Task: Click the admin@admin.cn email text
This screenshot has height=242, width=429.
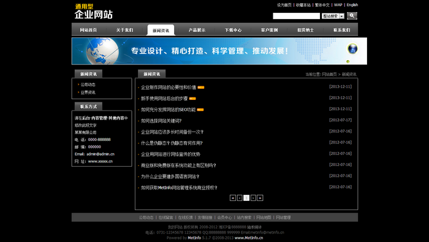Action: pos(101,154)
